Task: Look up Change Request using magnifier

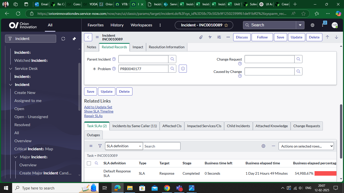Action: point(298,59)
